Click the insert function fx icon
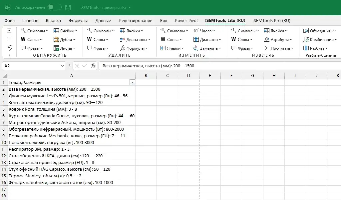 click(93, 66)
